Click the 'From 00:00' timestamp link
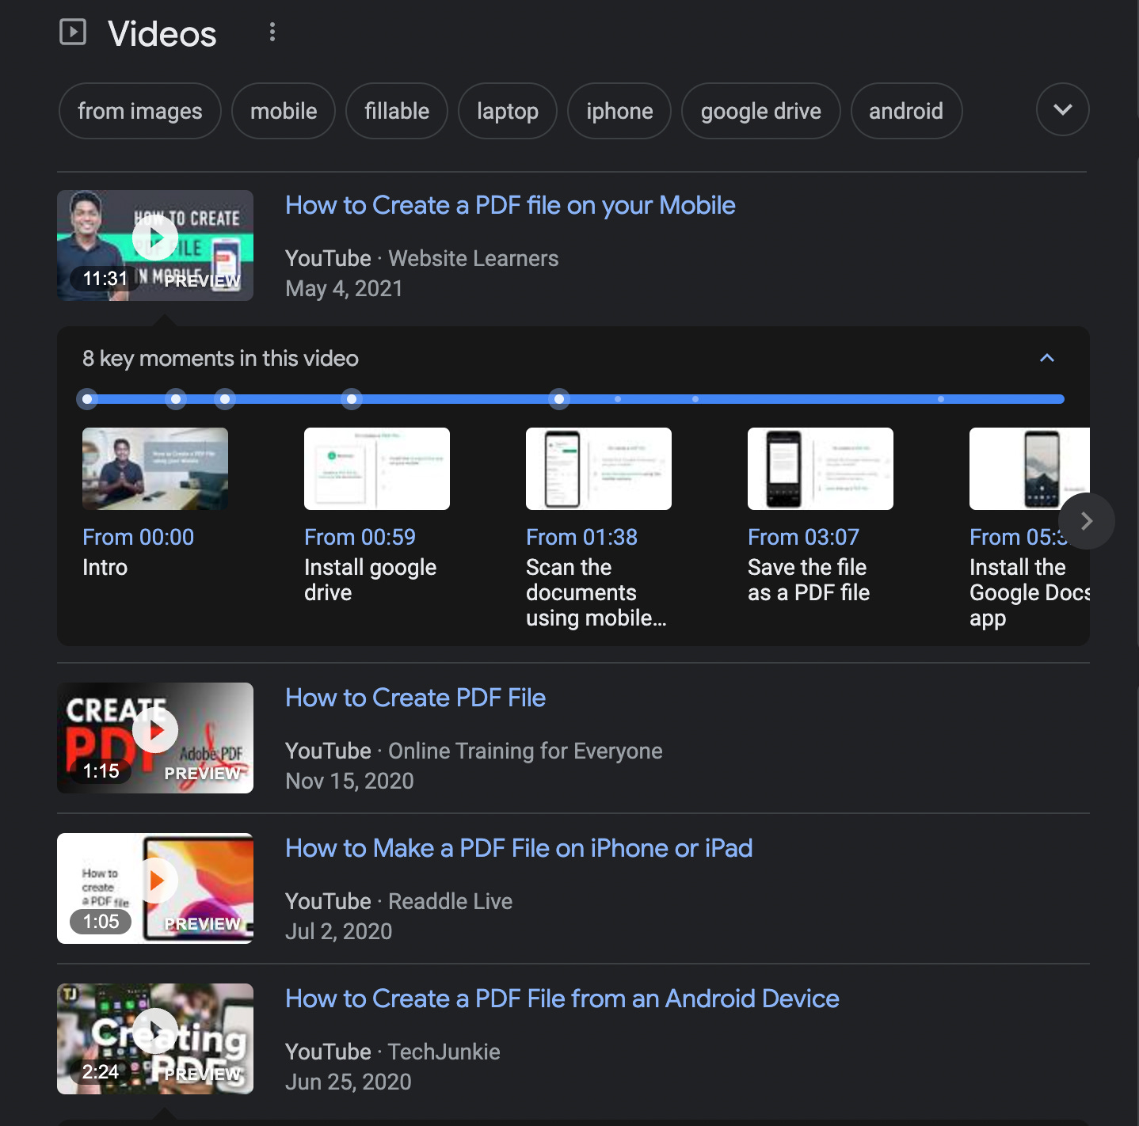The image size is (1139, 1126). tap(138, 537)
